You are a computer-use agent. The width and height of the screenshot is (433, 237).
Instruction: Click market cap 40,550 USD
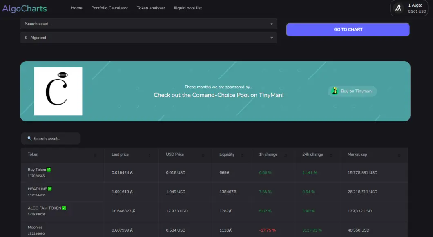coord(358,230)
